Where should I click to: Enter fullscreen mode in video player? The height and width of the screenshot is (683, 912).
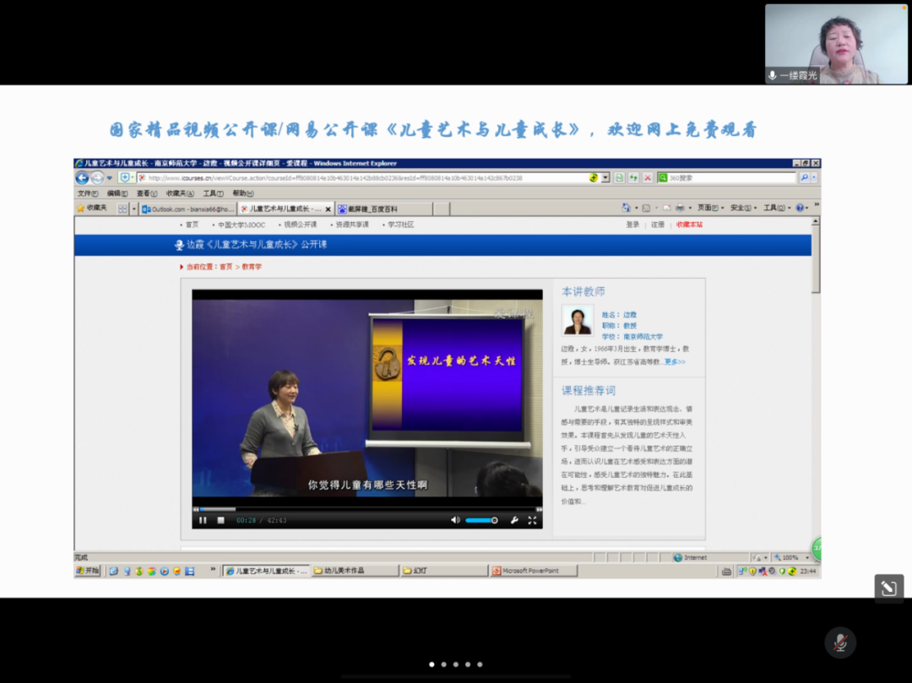(532, 521)
